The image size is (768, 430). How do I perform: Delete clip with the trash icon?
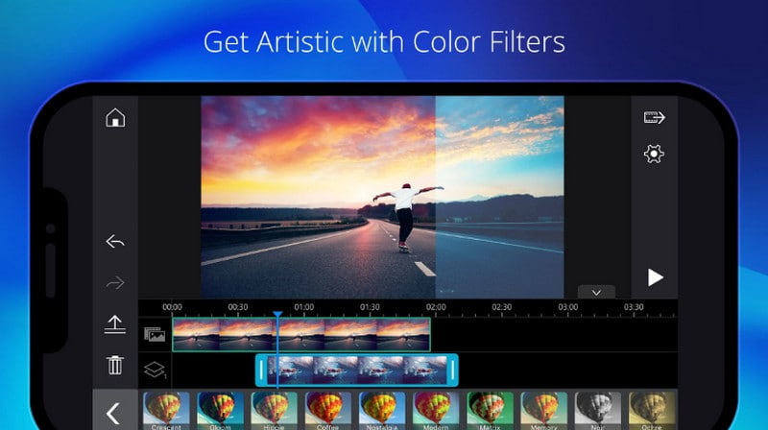[x=115, y=365]
